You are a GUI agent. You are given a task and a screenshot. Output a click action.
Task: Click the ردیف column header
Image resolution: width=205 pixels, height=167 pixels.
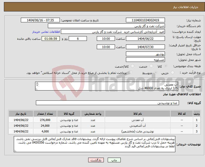197,114
